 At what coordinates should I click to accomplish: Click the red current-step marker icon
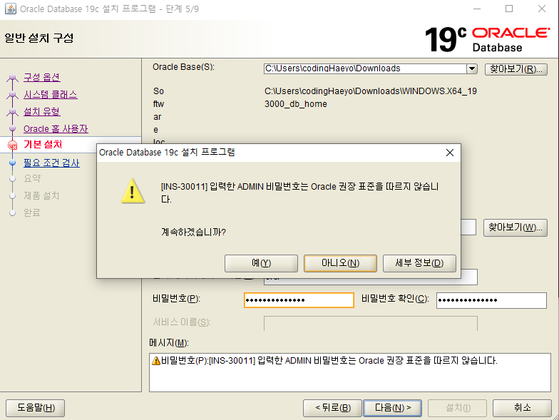pos(13,145)
